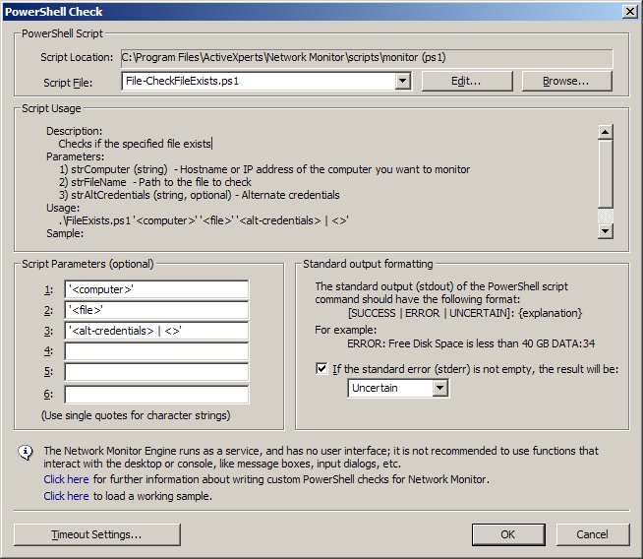This screenshot has width=643, height=559.
Task: Click the empty parameter 6 field
Action: 156,395
